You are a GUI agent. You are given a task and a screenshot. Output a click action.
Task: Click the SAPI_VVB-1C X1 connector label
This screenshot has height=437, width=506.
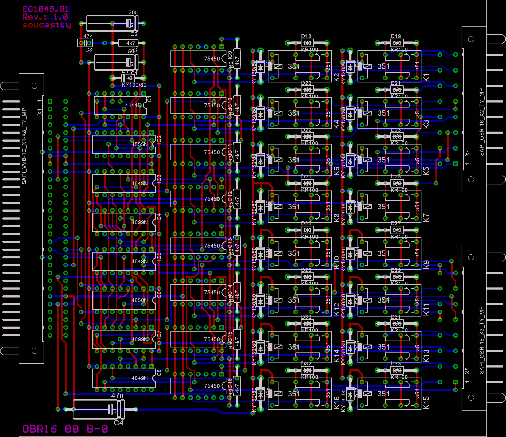tap(24, 146)
